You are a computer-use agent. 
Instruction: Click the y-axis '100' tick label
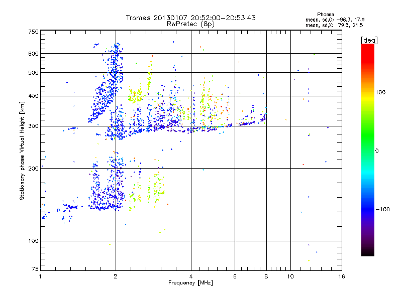pyautogui.click(x=33, y=241)
